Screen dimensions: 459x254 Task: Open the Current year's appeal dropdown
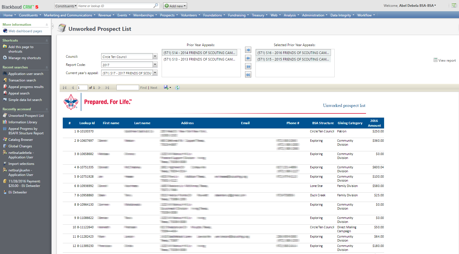click(x=155, y=73)
